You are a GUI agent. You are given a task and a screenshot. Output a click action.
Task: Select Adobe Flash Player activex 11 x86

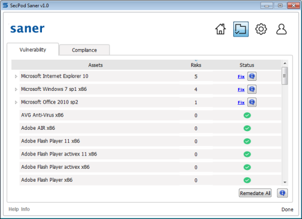[150, 154]
